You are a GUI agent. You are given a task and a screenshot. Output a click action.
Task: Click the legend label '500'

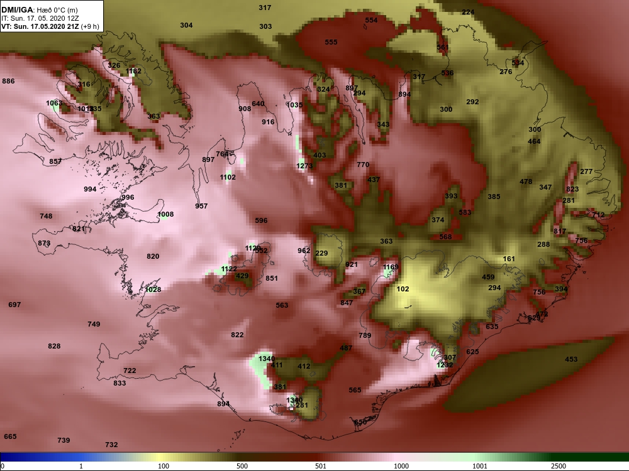click(x=242, y=466)
